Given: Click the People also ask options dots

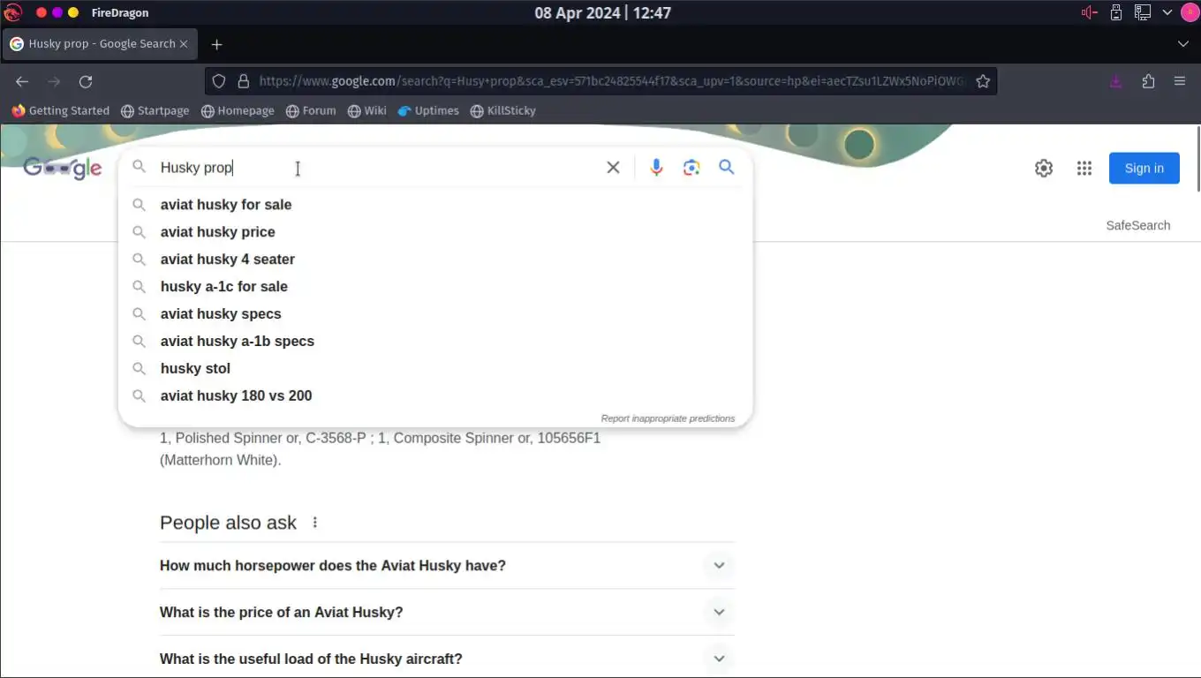Looking at the screenshot, I should (x=315, y=523).
